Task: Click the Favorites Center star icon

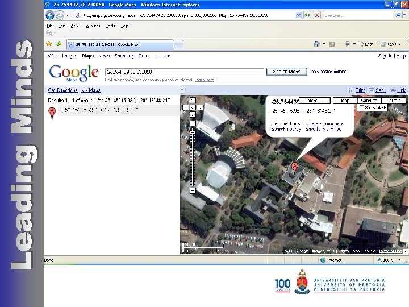Action: pos(49,44)
